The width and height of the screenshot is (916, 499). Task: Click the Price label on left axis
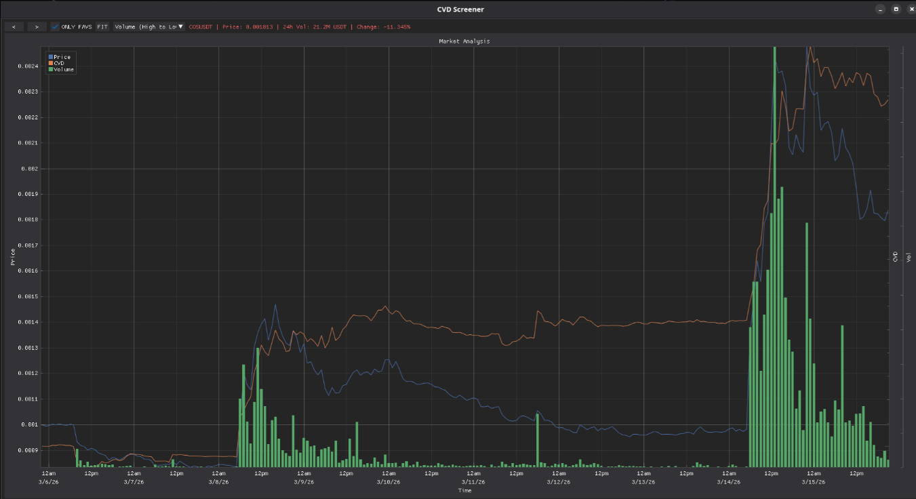tap(12, 256)
